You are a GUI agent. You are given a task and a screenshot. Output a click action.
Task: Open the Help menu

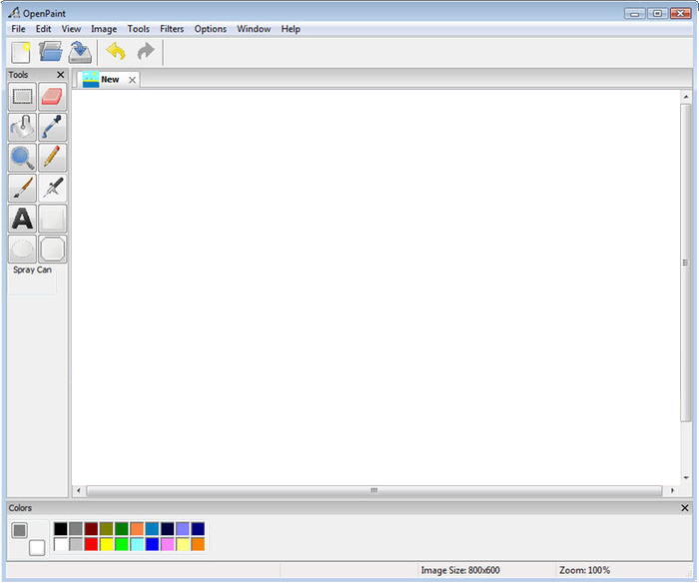point(291,29)
